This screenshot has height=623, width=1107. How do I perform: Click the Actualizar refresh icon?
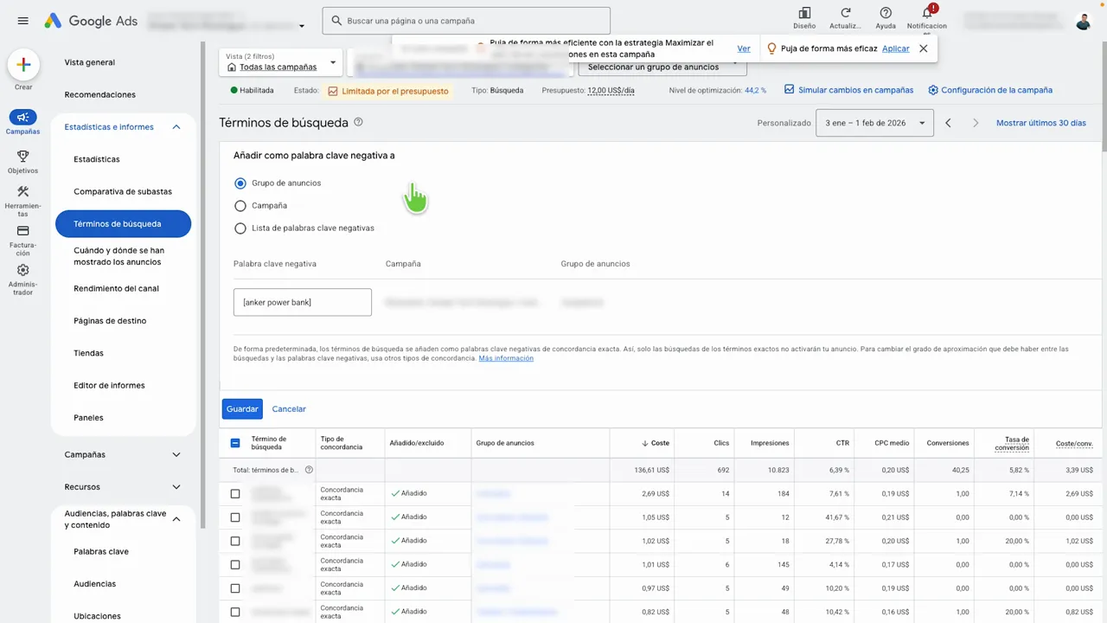845,13
